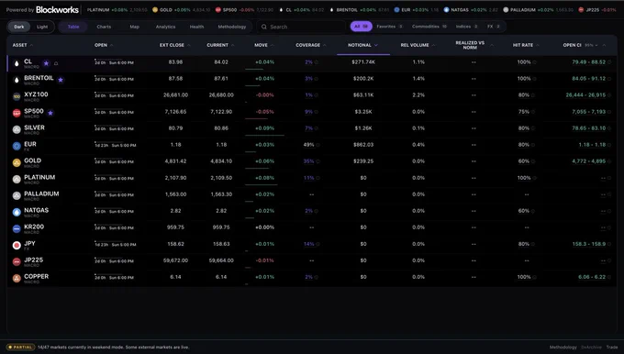Click the star icon beside BRENTOIL
Image resolution: width=624 pixels, height=354 pixels.
click(x=61, y=80)
